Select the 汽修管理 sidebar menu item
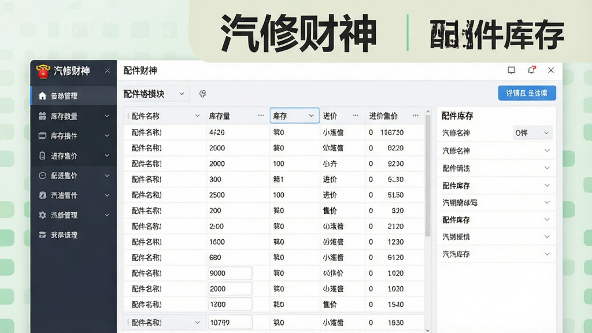Image resolution: width=592 pixels, height=333 pixels. coord(73,215)
